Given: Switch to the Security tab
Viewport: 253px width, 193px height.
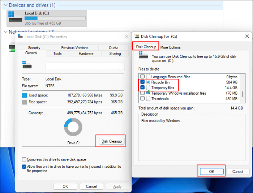Looking at the screenshot, I should click(x=34, y=48).
